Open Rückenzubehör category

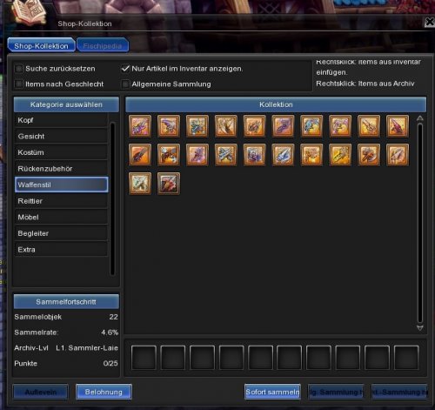(61, 169)
